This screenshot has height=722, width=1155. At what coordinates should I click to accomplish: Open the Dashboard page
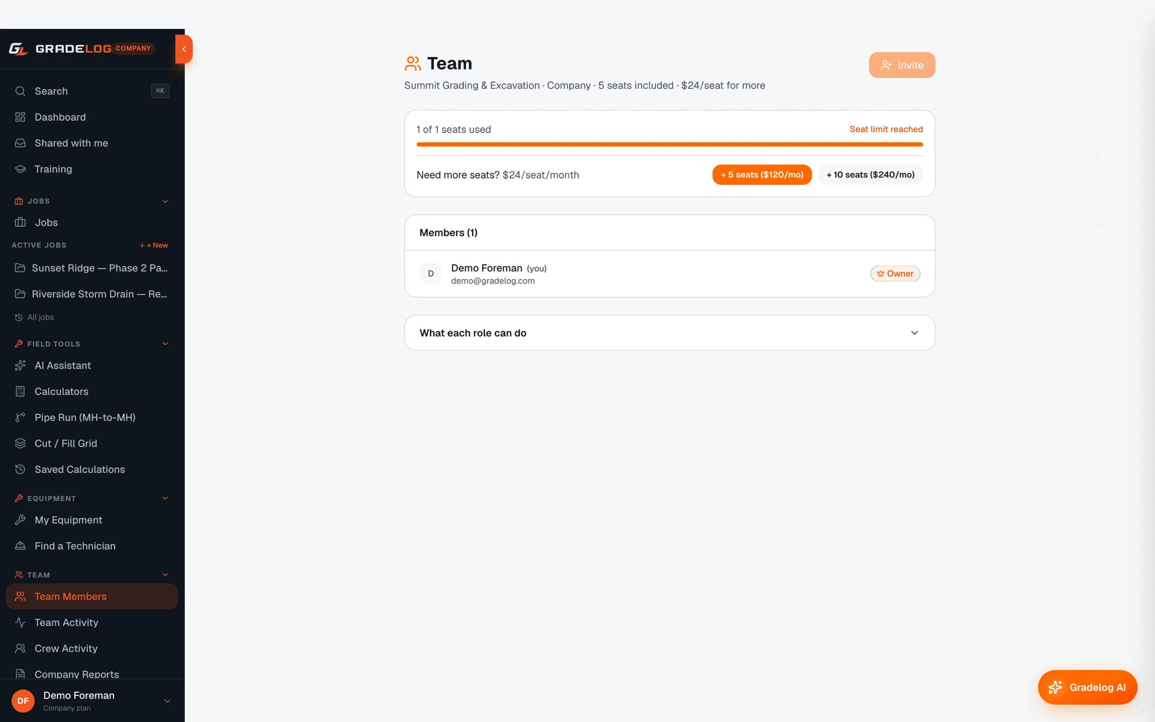[x=91, y=117]
